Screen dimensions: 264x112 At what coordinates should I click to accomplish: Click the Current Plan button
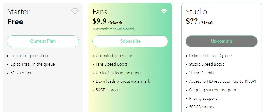pyautogui.click(x=43, y=41)
